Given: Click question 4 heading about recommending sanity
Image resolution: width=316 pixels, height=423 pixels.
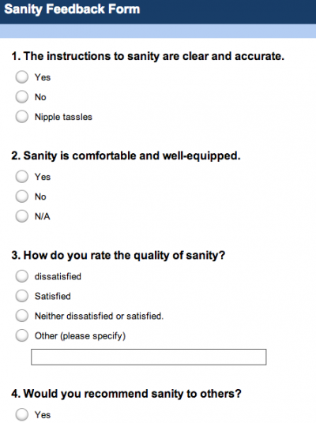Looking at the screenshot, I should pos(126,394).
